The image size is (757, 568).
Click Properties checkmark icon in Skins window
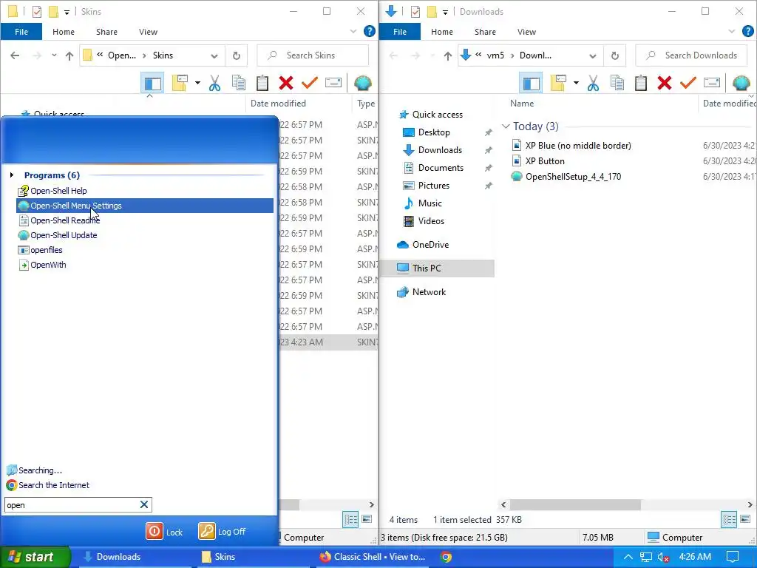[310, 83]
